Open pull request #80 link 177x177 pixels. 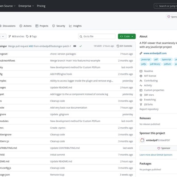(31, 46)
